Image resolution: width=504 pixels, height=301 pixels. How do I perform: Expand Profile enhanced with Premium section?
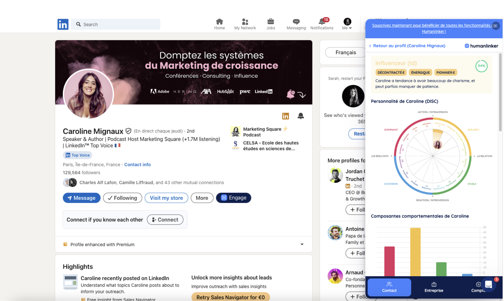[x=302, y=244]
